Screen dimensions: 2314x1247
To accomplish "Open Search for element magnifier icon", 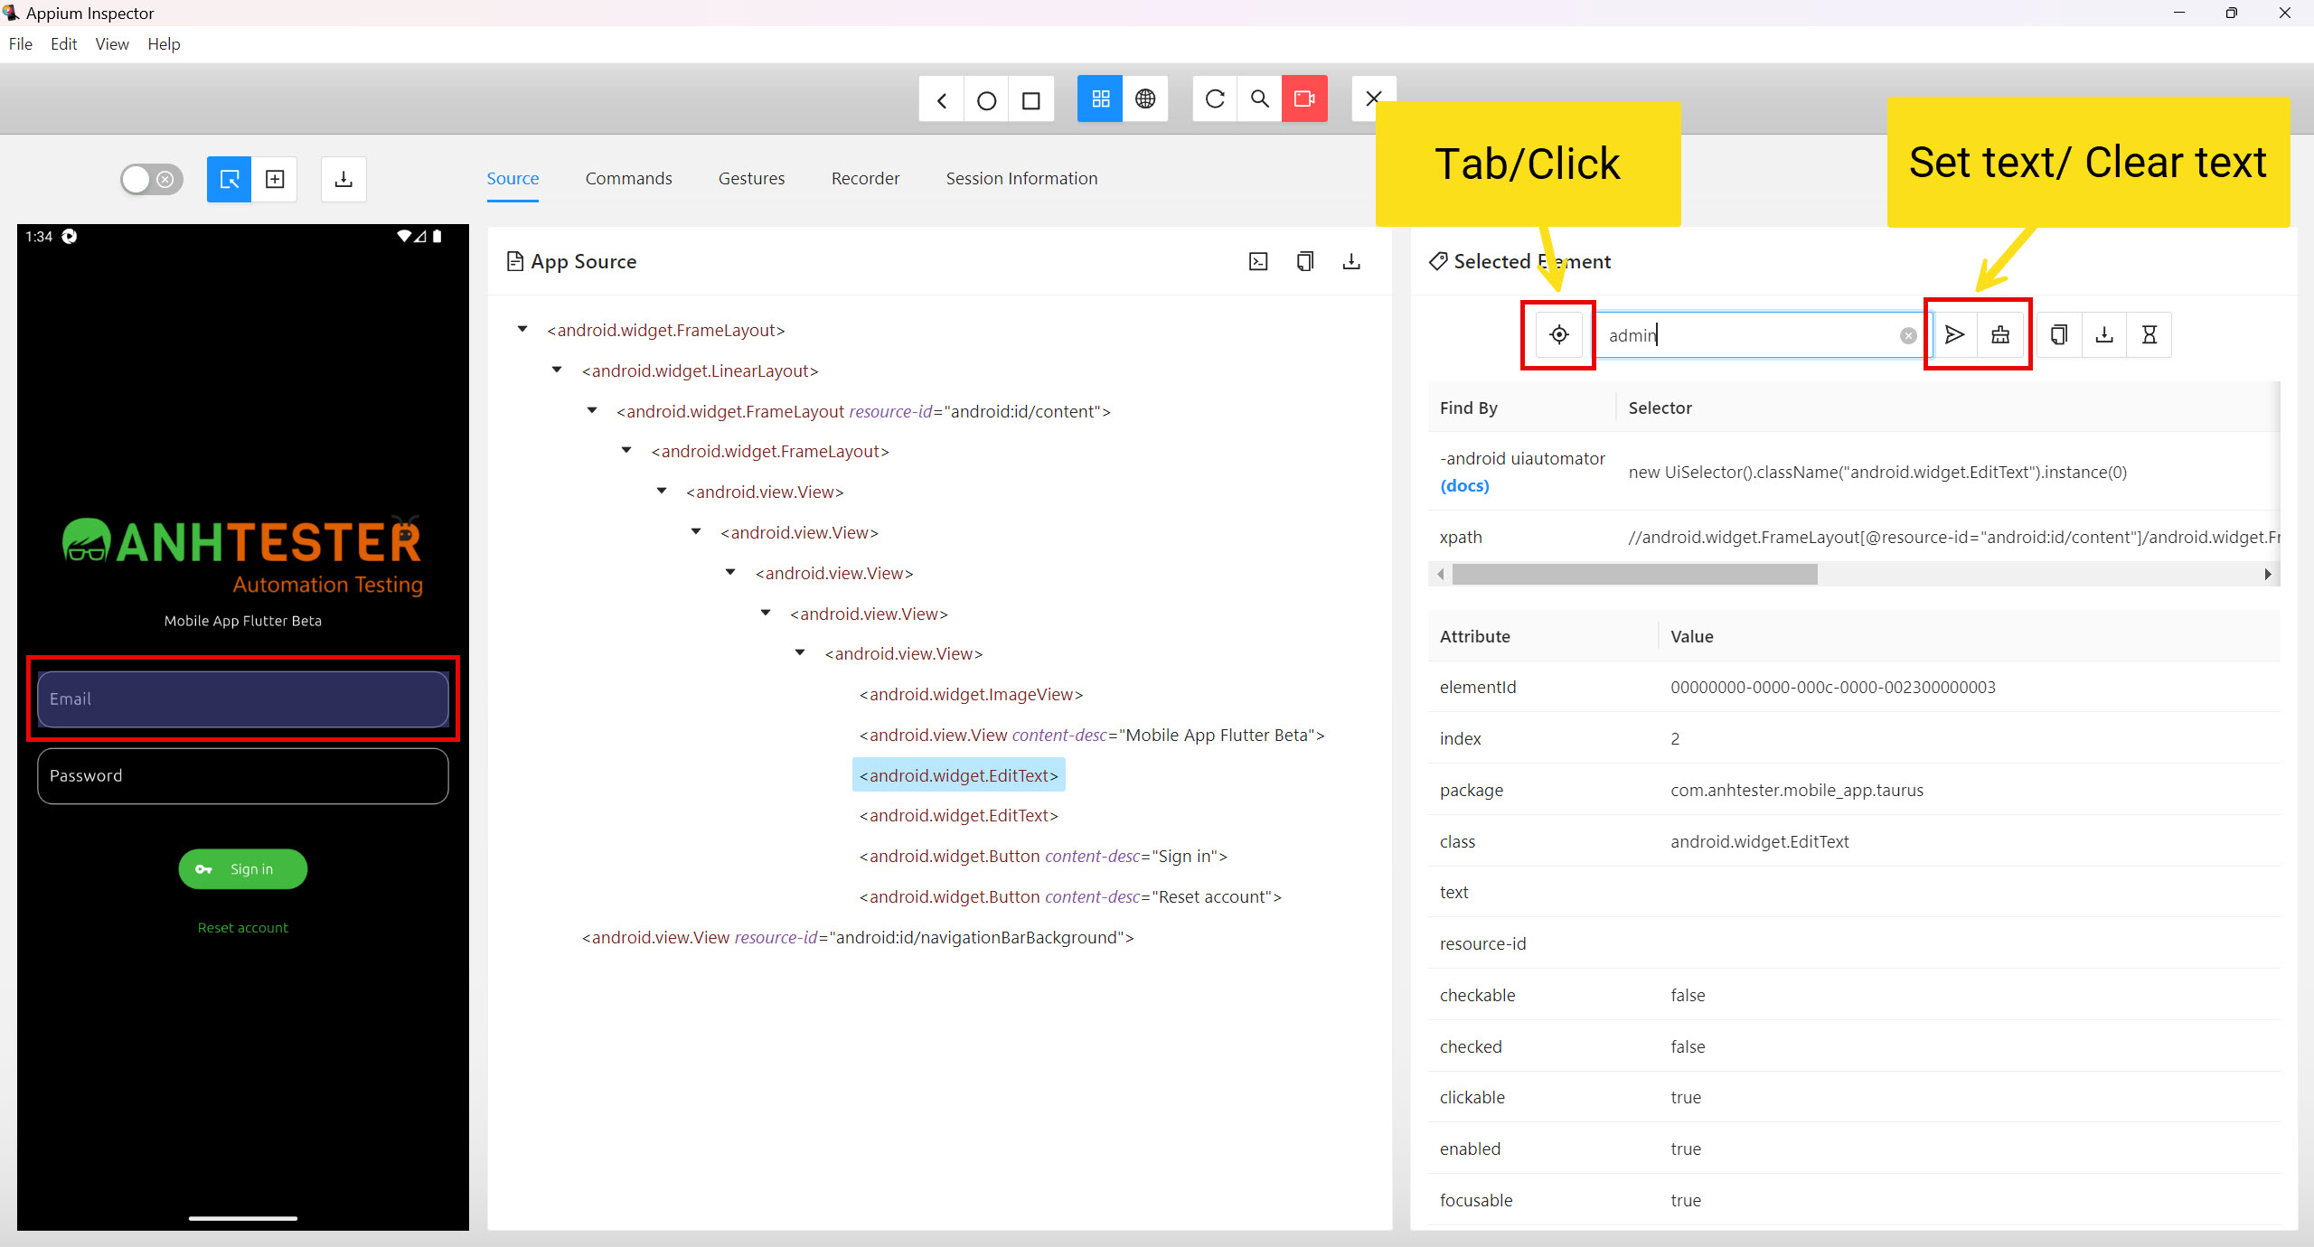I will tap(1259, 98).
